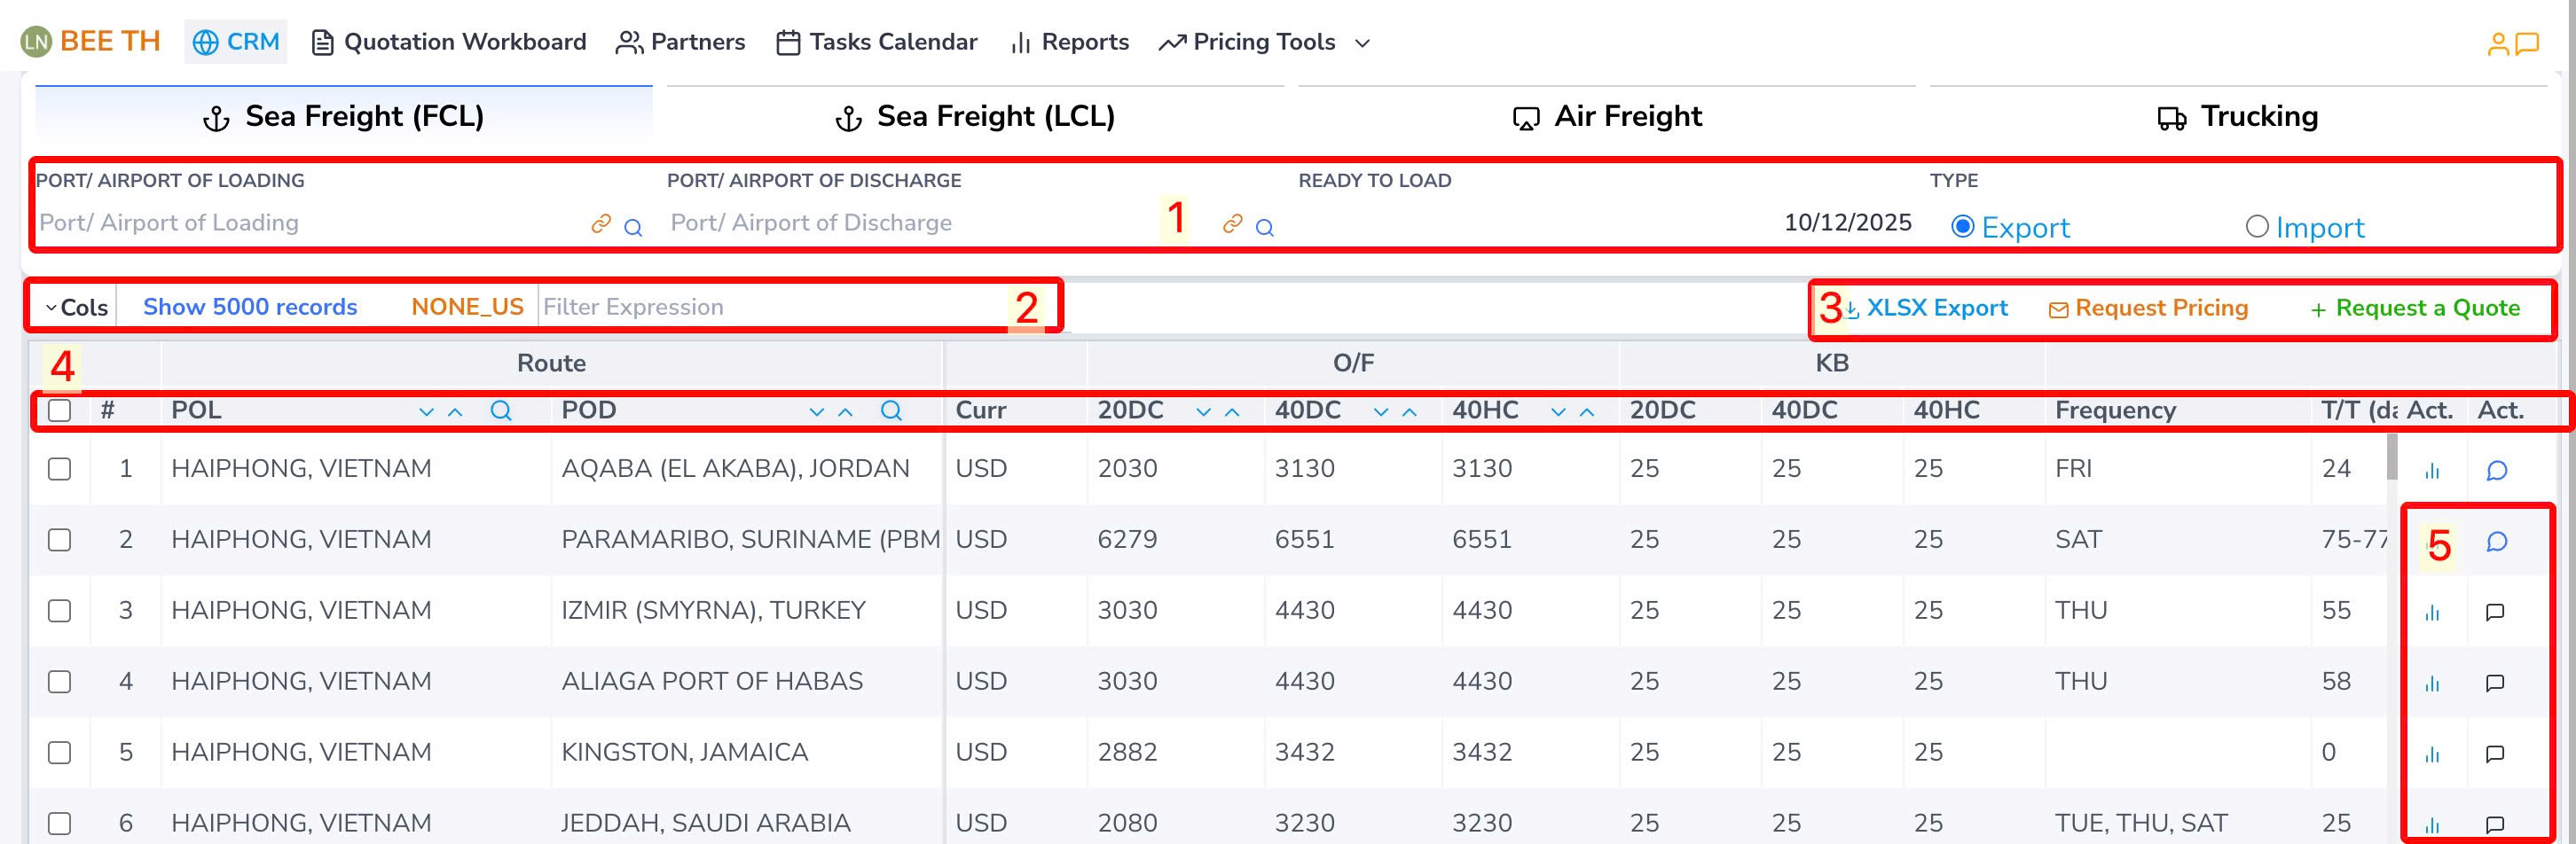This screenshot has width=2576, height=844.
Task: Sort 20DC column descending with down chevron
Action: (x=1203, y=412)
